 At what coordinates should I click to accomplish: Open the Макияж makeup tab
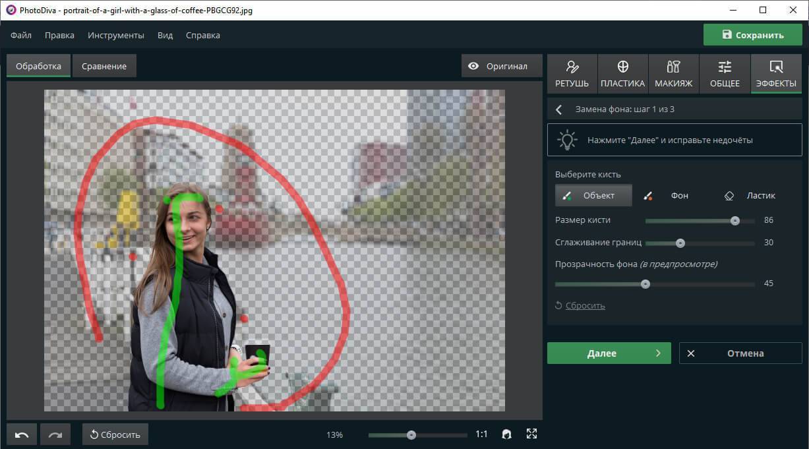pyautogui.click(x=673, y=73)
